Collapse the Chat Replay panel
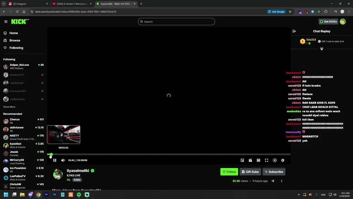353x199 pixels. [294, 31]
